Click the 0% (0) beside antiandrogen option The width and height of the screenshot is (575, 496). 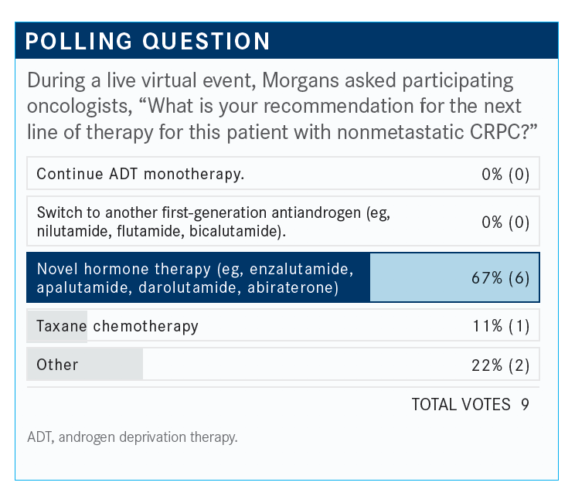pyautogui.click(x=505, y=223)
